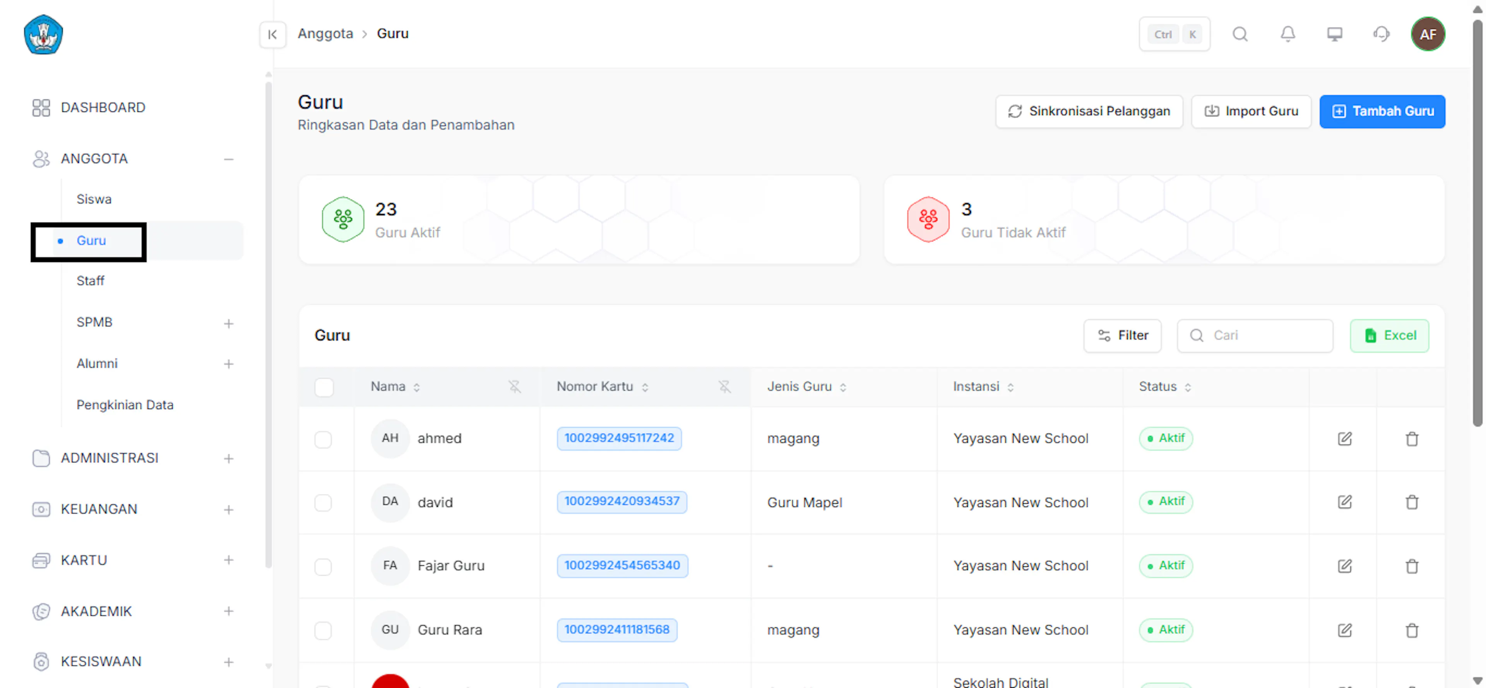Viewport: 1486px width, 688px height.
Task: Sort by Status arrows
Action: 1187,387
